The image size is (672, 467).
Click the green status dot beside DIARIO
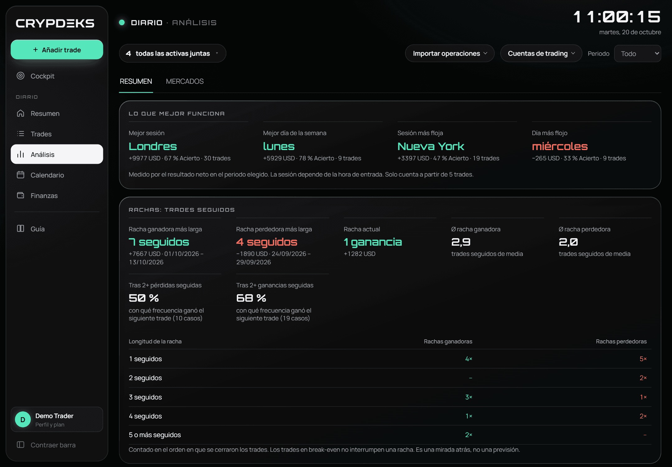coord(122,22)
